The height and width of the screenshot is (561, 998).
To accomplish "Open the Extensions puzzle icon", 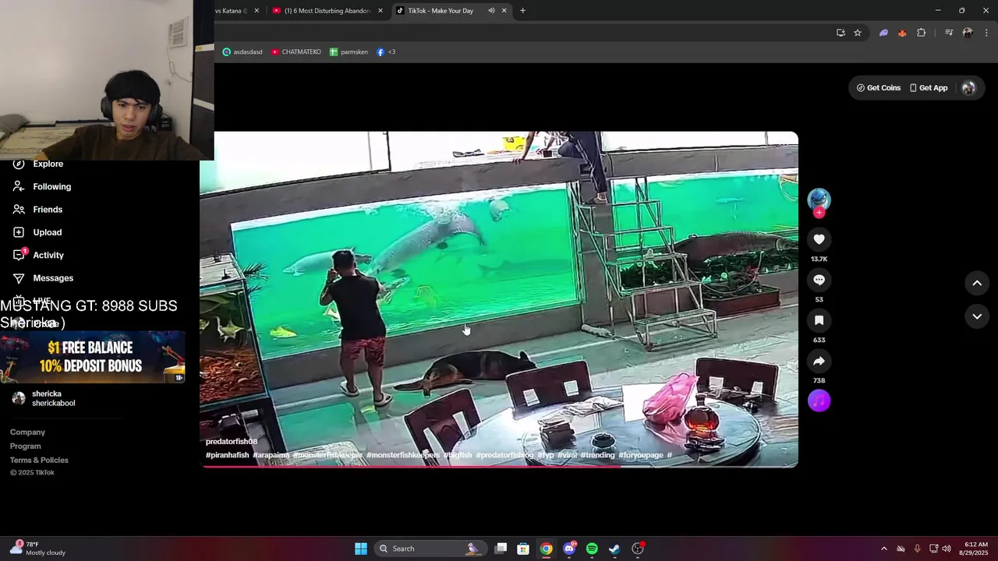I will pos(922,33).
